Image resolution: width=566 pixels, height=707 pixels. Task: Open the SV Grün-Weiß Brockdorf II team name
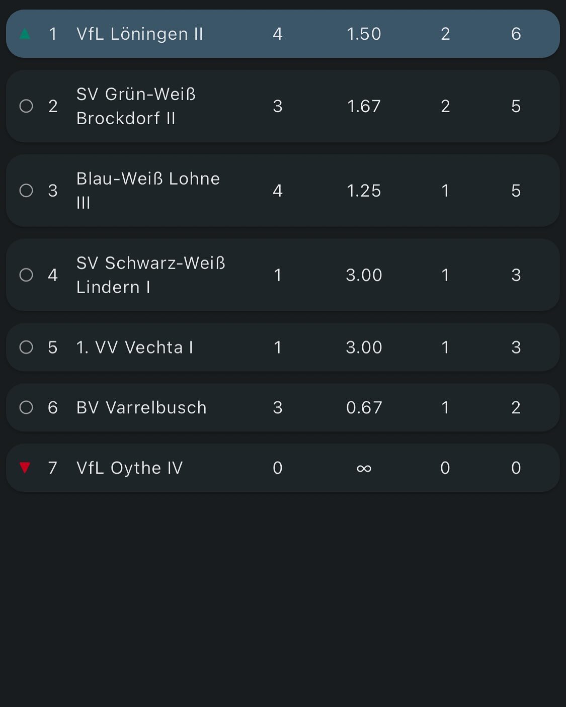point(136,106)
